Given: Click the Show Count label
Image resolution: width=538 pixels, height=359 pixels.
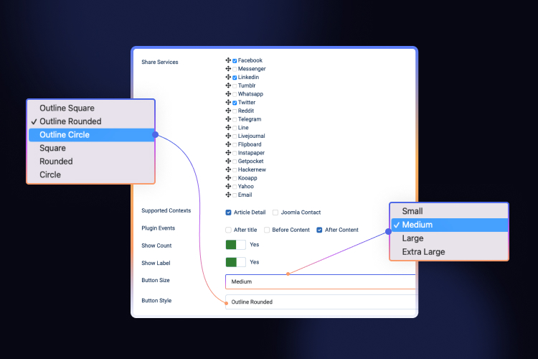Looking at the screenshot, I should coord(156,246).
